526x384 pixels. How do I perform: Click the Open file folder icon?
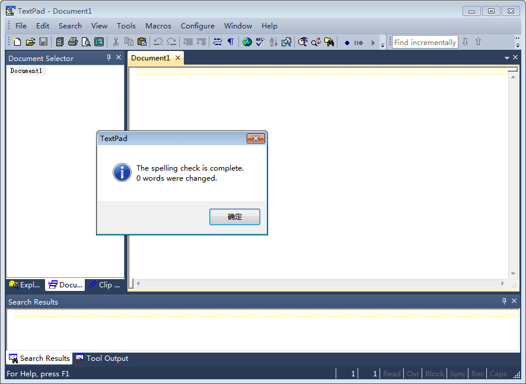(30, 42)
